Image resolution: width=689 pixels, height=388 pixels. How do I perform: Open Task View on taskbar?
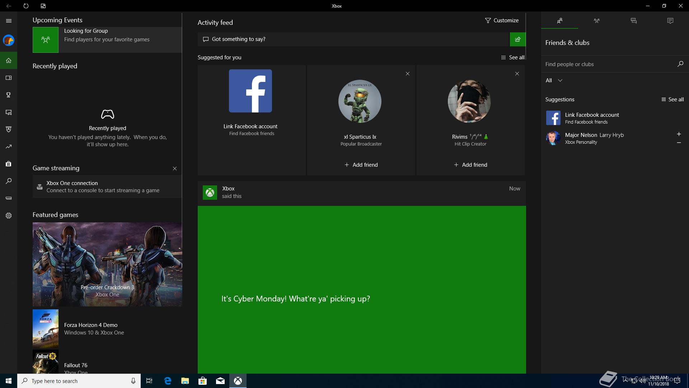[149, 381]
